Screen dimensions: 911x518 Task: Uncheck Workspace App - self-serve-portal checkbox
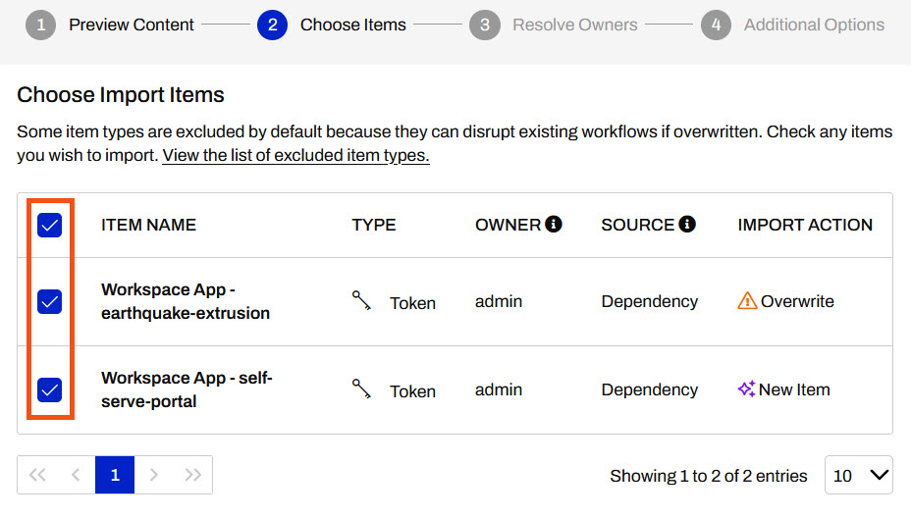49,389
